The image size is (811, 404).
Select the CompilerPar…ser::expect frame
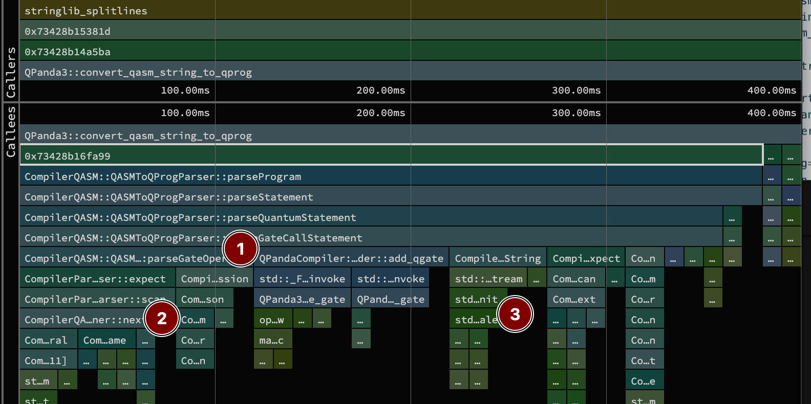tap(97, 279)
